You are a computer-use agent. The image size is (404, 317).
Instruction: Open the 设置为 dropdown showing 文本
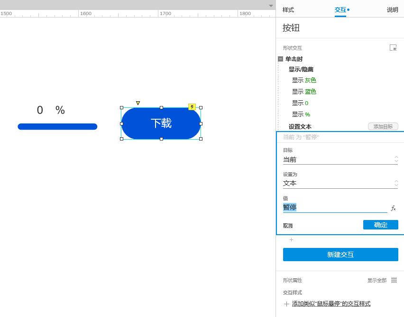pos(340,183)
